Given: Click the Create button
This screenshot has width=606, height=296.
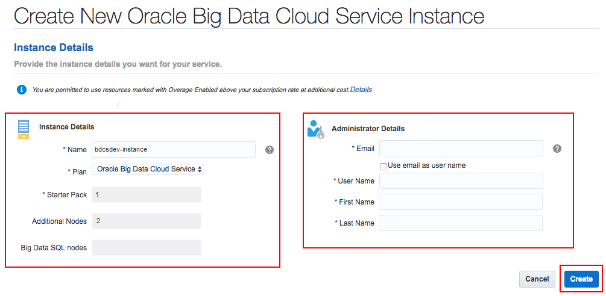Looking at the screenshot, I should (581, 279).
